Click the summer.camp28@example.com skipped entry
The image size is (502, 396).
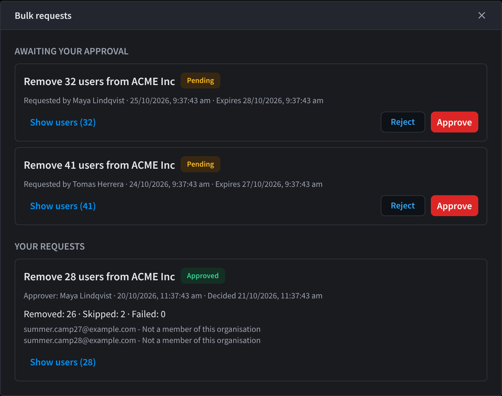click(x=142, y=341)
